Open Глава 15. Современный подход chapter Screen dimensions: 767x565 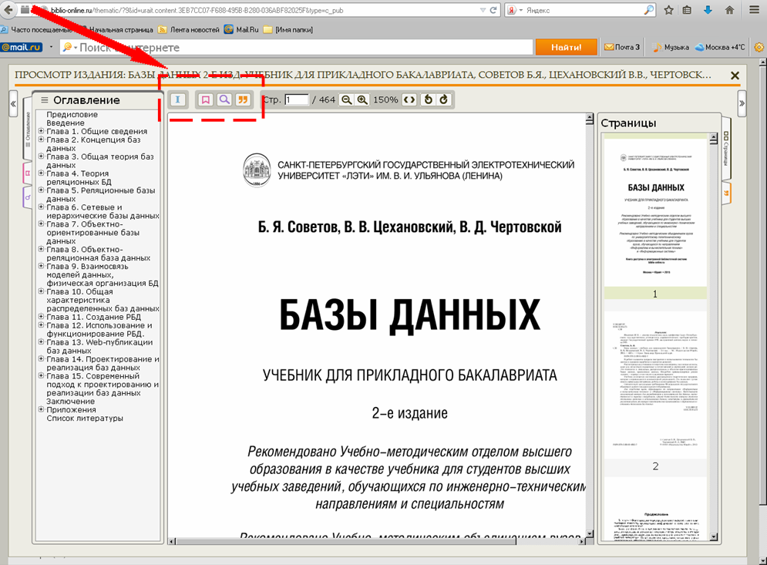[x=103, y=385]
